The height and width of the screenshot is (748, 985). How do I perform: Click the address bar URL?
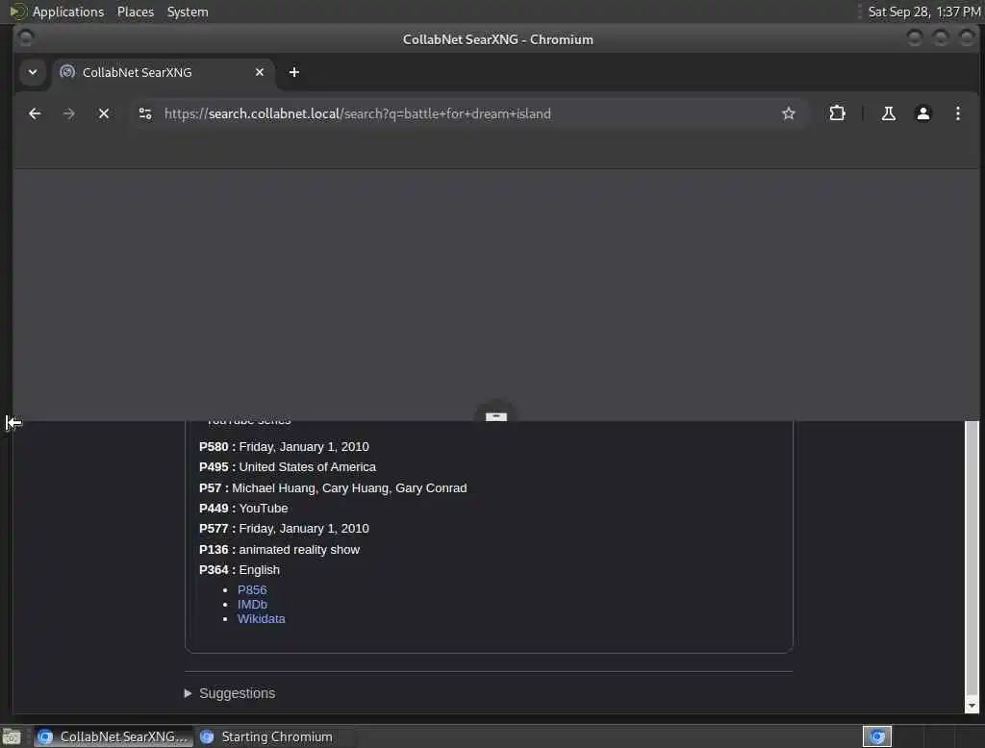click(x=358, y=113)
